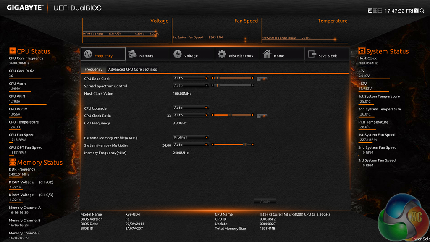Toggle the CPU Base Clock on/off switch

pyautogui.click(x=262, y=79)
